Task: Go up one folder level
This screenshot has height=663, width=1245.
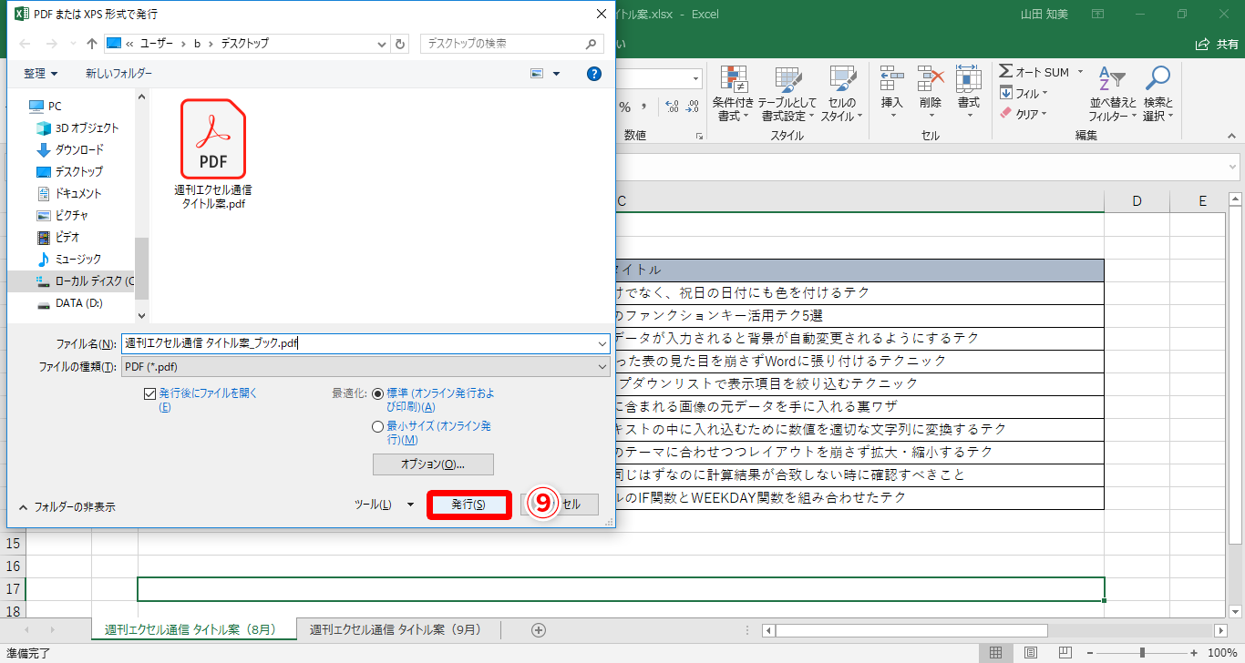Action: pyautogui.click(x=92, y=44)
